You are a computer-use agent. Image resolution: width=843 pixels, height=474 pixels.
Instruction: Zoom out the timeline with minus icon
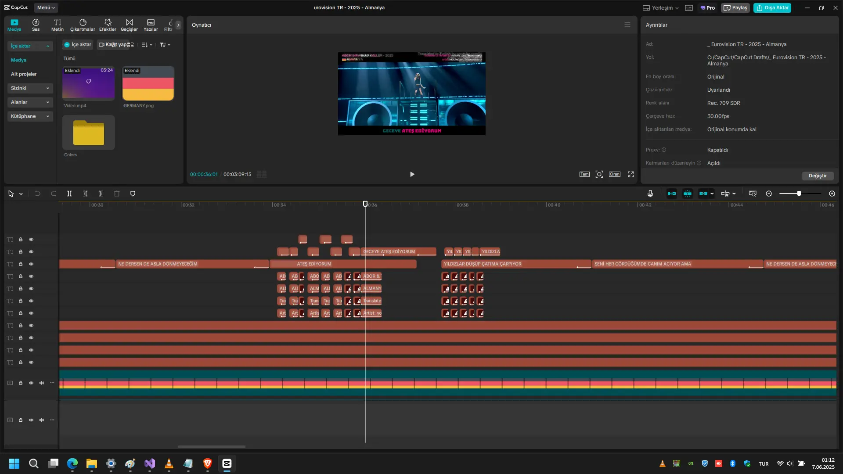(x=769, y=194)
